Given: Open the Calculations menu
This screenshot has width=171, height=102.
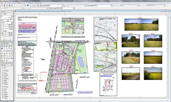Looking at the screenshot, I should 30,3.
